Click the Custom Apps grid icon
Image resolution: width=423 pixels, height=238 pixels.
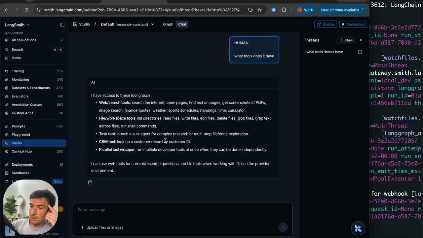click(x=7, y=113)
